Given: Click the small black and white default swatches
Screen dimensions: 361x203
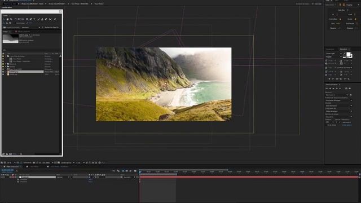Looking at the screenshot, I should (x=344, y=57).
